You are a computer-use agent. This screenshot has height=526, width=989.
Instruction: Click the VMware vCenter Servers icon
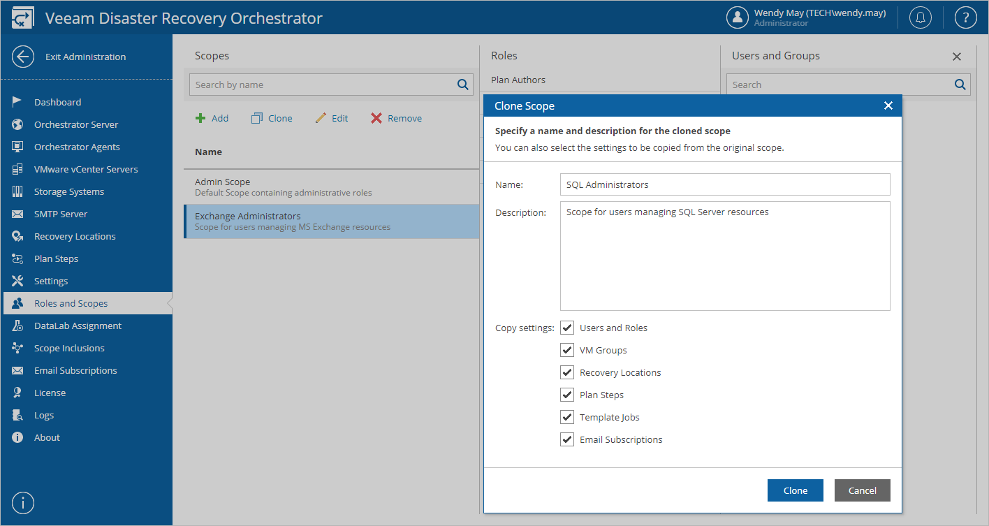17,169
